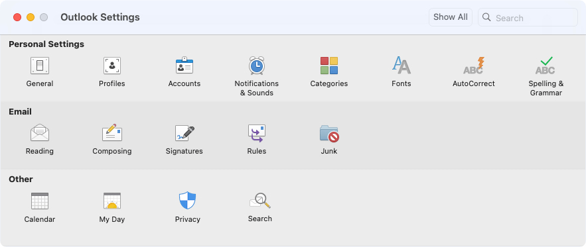Image resolution: width=586 pixels, height=247 pixels.
Task: Click the Show All button
Action: (x=451, y=17)
